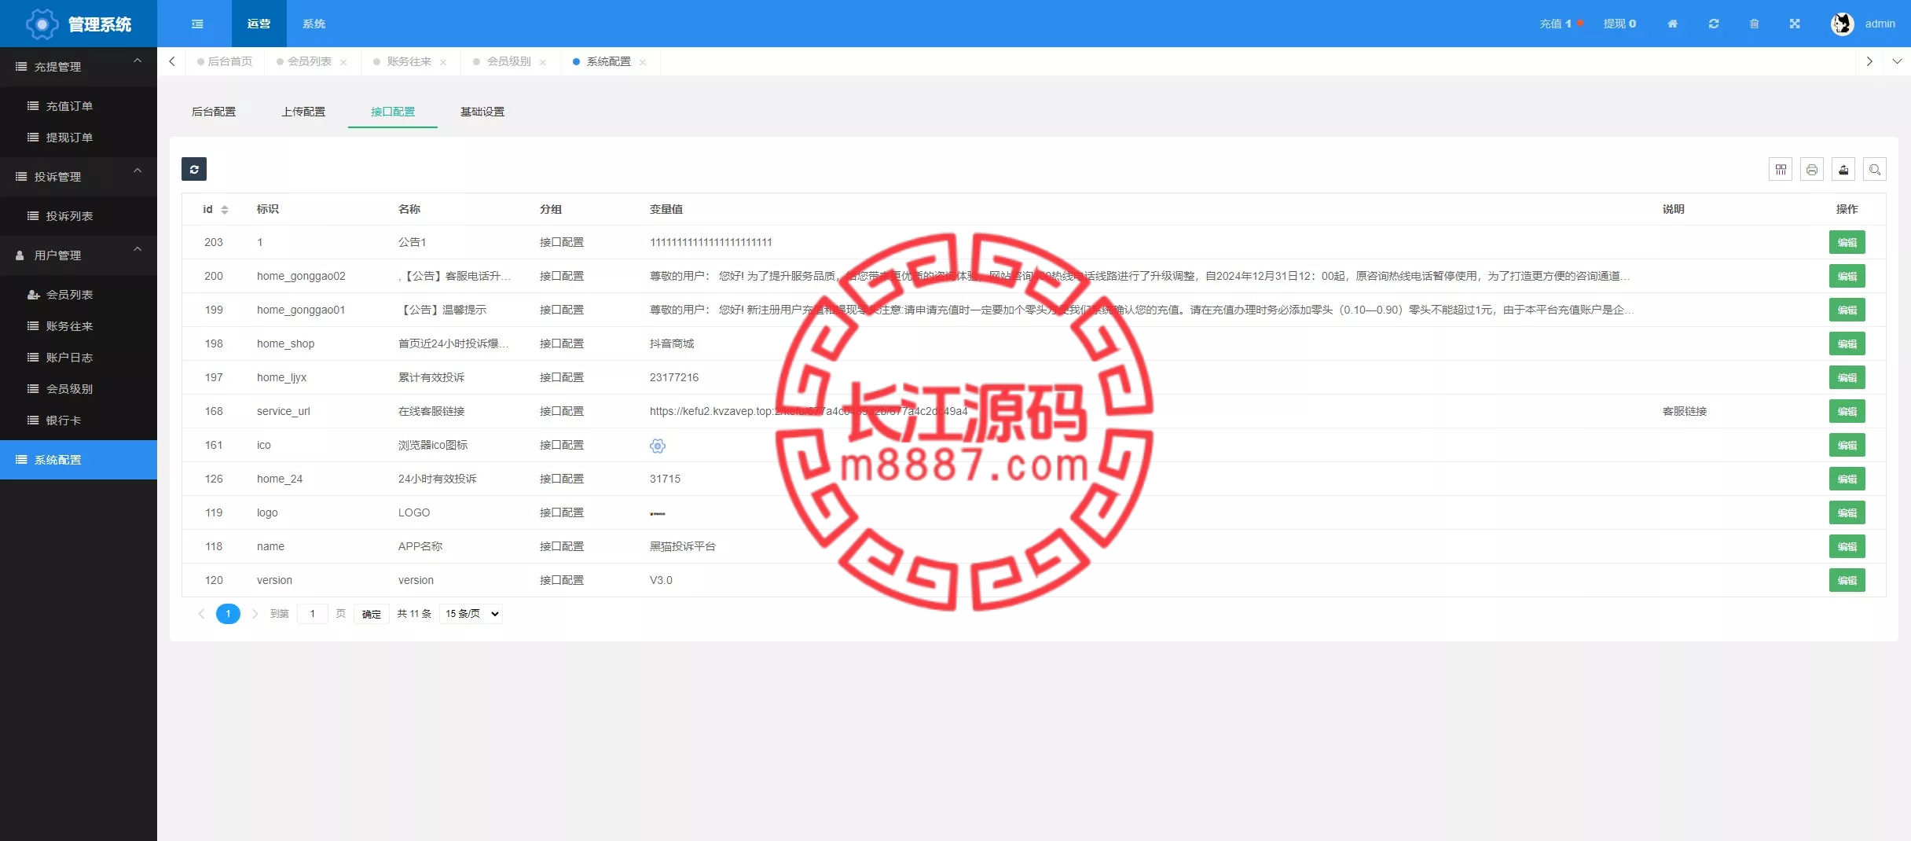Edit the name row 黑猫投诉平台
This screenshot has width=1911, height=841.
point(1847,546)
